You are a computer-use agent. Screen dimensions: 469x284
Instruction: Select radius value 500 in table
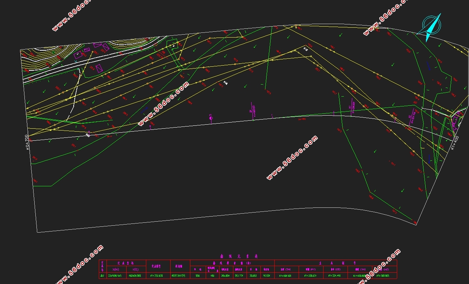point(198,276)
